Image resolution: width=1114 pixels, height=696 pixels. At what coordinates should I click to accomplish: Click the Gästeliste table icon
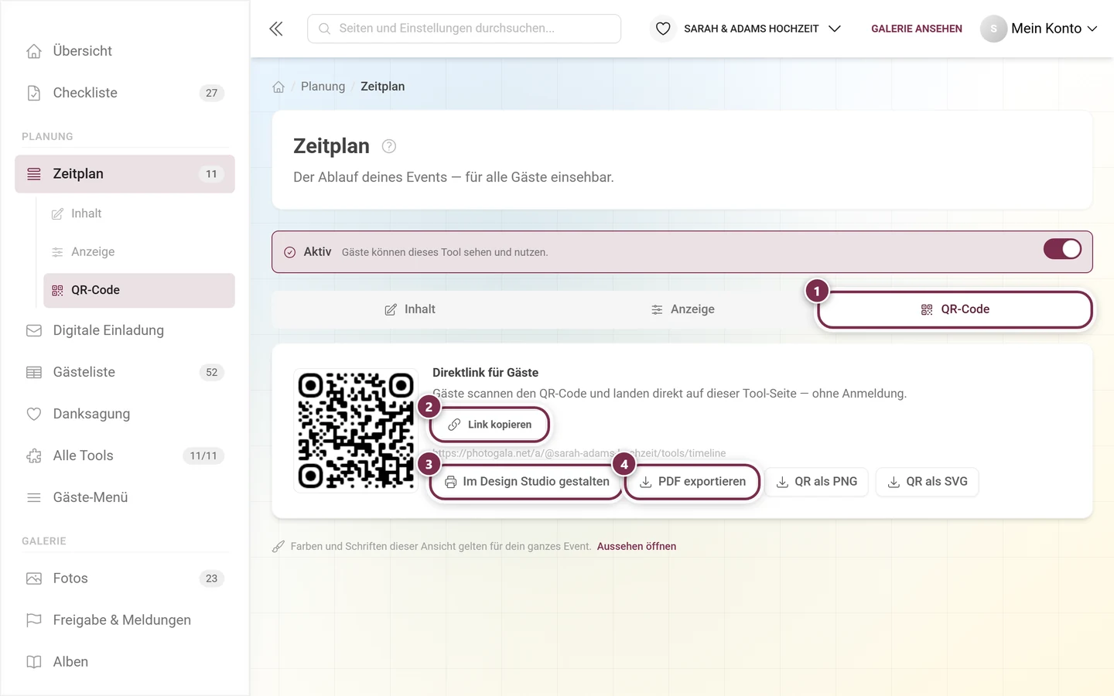coord(34,372)
